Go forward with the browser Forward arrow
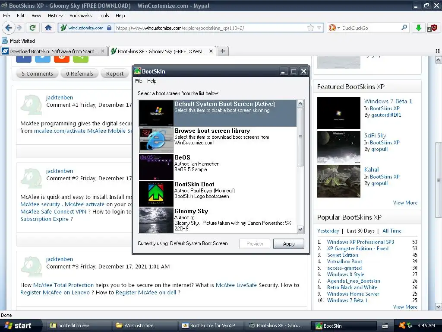The width and height of the screenshot is (442, 332). point(19,28)
